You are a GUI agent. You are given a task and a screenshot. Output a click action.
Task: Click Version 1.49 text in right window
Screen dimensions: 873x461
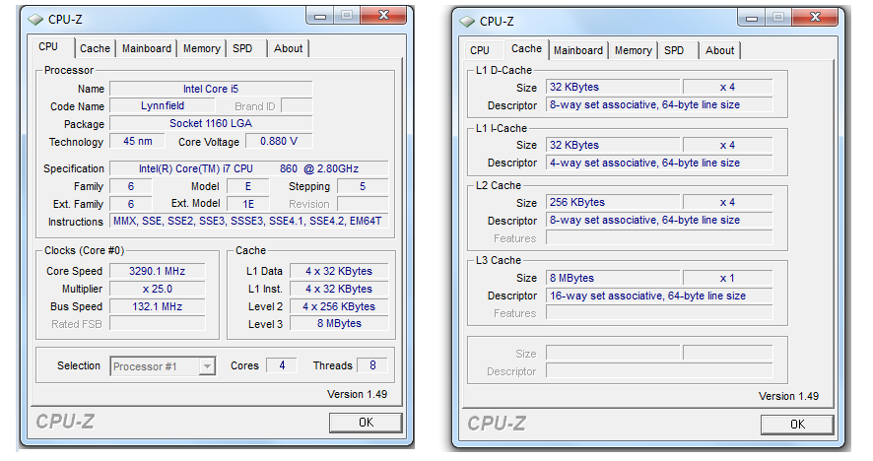(788, 396)
